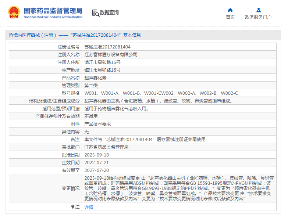The image size is (281, 216).
Task: Click the approval date 2023-09-18 cell
Action: pos(97,155)
